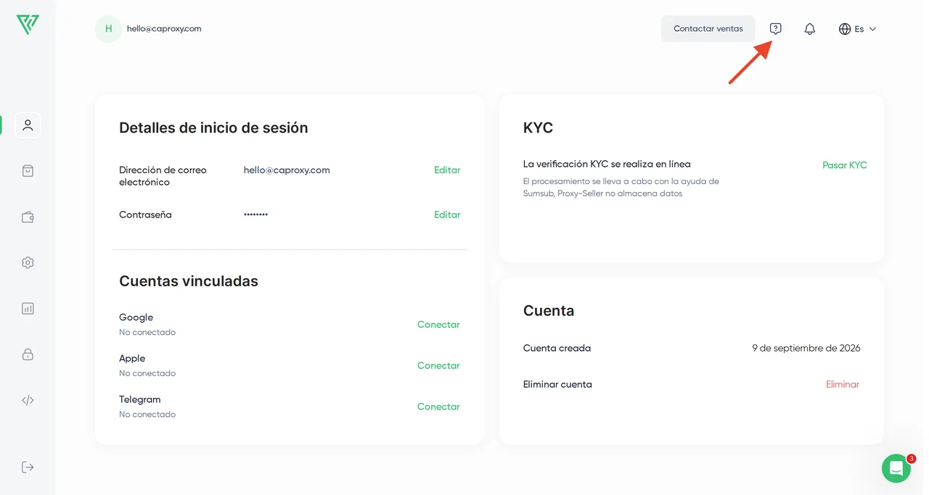This screenshot has height=495, width=929.
Task: Open the API code brackets icon
Action: click(28, 400)
